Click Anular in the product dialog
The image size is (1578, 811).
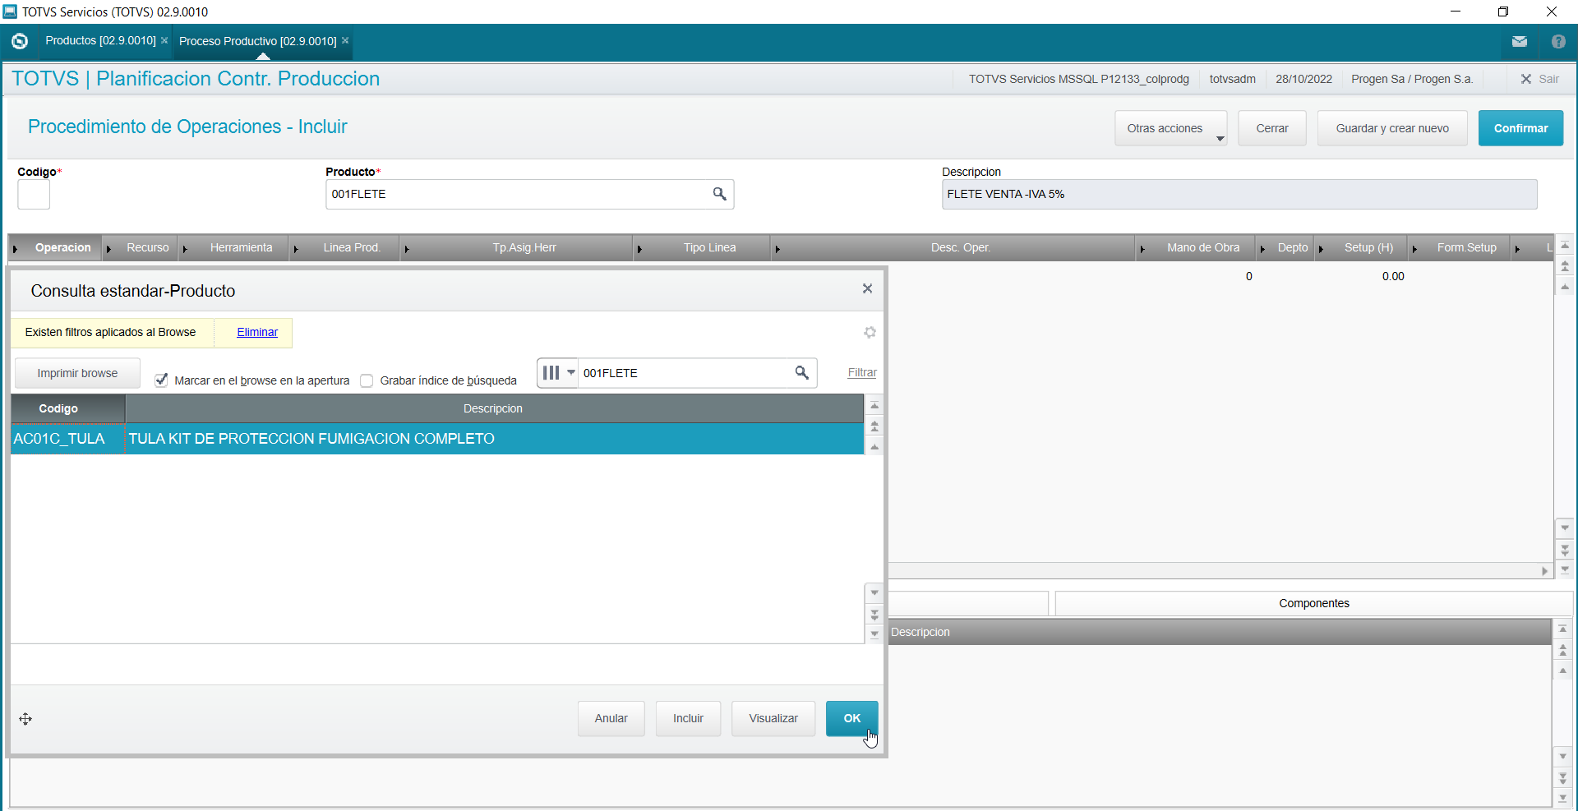point(611,718)
